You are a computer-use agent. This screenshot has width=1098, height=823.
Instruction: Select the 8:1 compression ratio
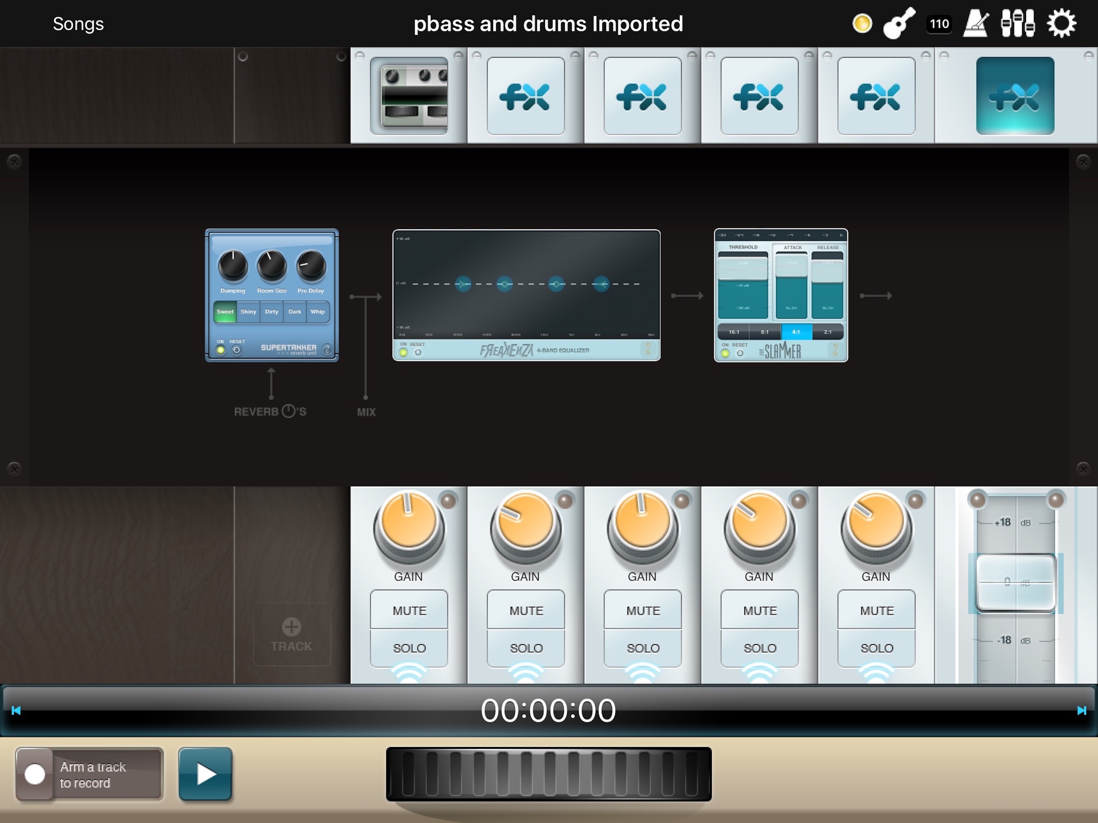point(764,332)
